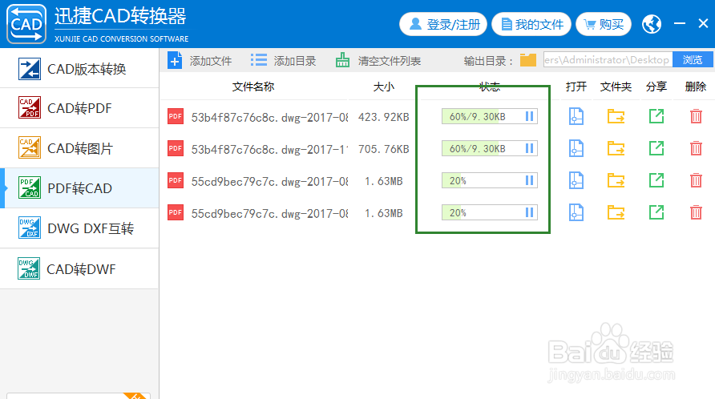Click the 购买 purchase button
The image size is (715, 399).
point(604,24)
